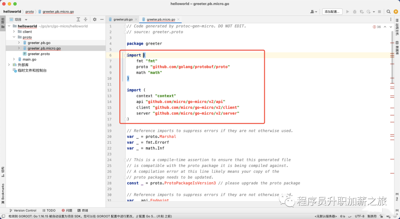Collapse the helloworld root folder
This screenshot has width=400, height=219.
point(9,26)
